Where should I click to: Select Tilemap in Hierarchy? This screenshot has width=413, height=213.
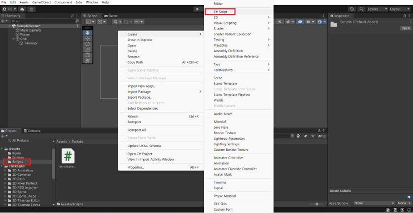pos(30,43)
